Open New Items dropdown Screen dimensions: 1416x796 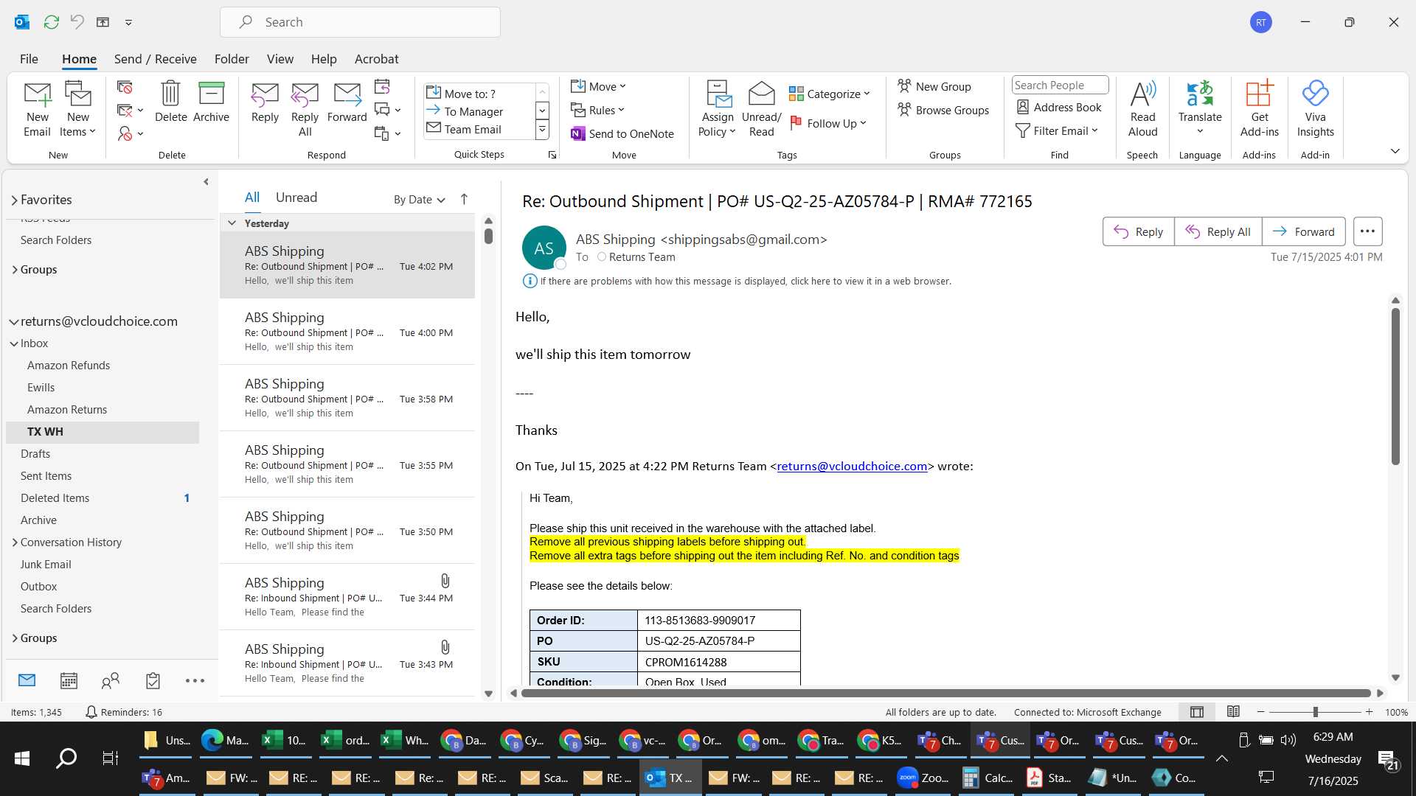point(77,108)
